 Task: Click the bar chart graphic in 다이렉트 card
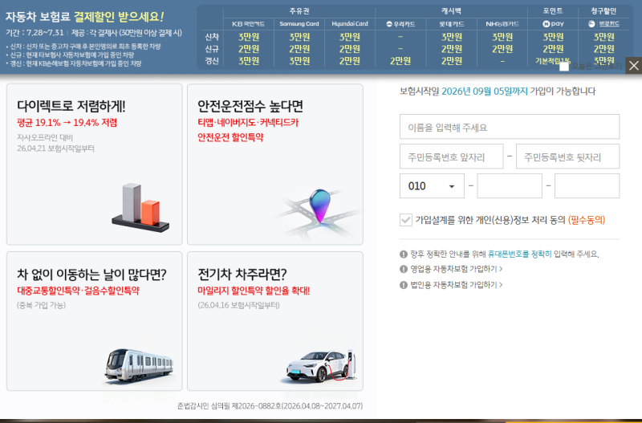(x=140, y=207)
